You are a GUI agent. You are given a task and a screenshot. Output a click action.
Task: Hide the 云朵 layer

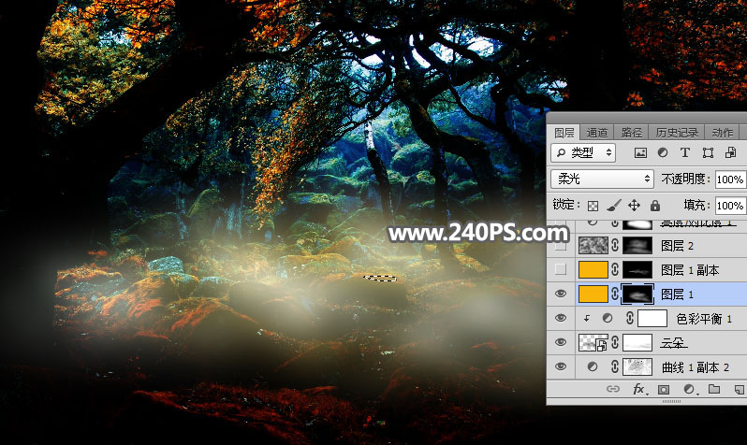[x=561, y=342]
